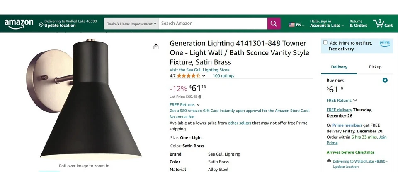This screenshot has width=398, height=172.
Task: Click the star rating icons
Action: pyautogui.click(x=189, y=76)
